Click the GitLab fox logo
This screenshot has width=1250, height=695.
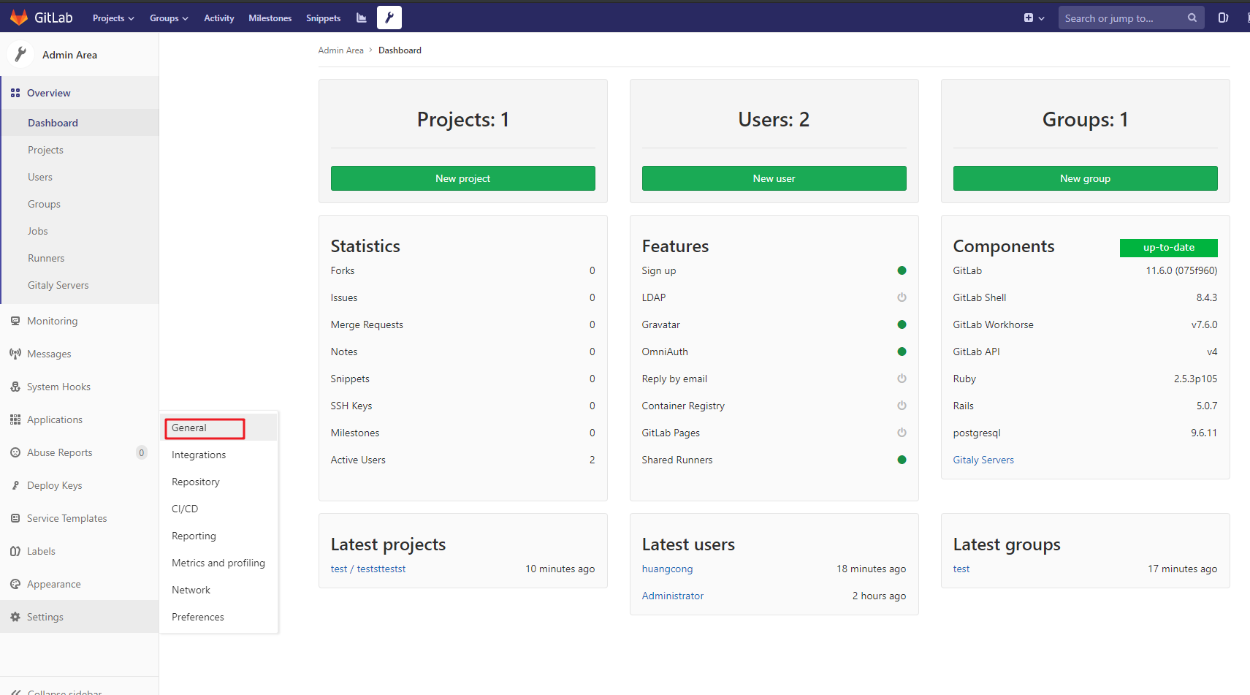click(19, 18)
